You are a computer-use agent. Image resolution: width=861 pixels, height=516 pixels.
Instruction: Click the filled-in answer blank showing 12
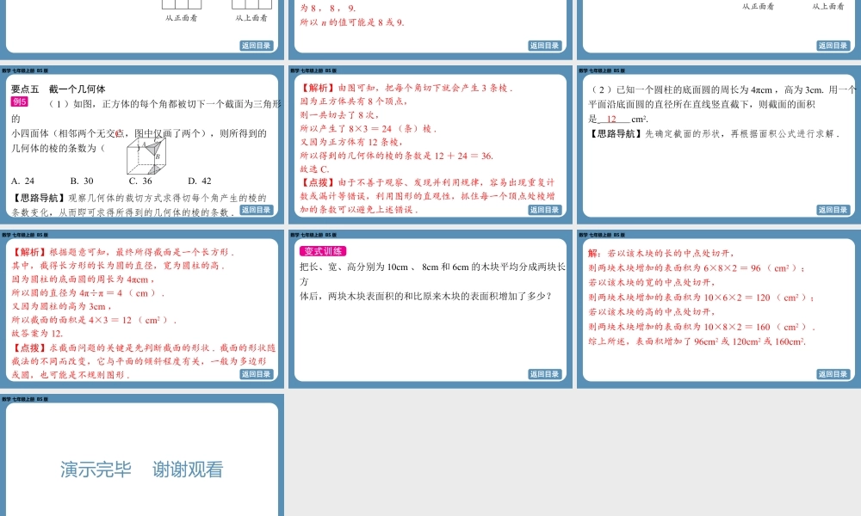point(611,120)
